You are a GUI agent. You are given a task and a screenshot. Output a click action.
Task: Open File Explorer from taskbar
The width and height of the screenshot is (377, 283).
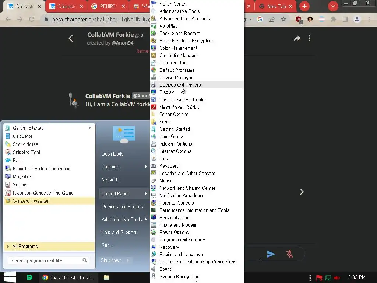pyautogui.click(x=106, y=277)
